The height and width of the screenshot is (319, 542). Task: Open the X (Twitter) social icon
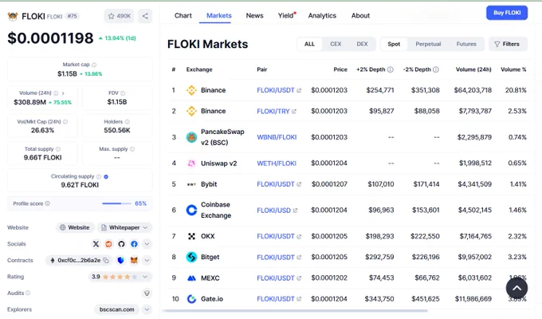96,244
